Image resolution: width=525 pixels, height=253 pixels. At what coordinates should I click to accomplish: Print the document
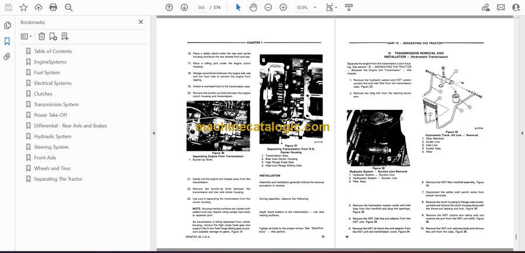[53, 8]
